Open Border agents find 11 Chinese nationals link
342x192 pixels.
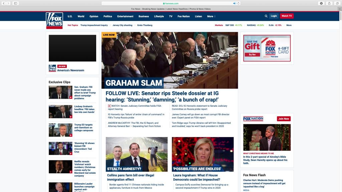tap(137, 186)
